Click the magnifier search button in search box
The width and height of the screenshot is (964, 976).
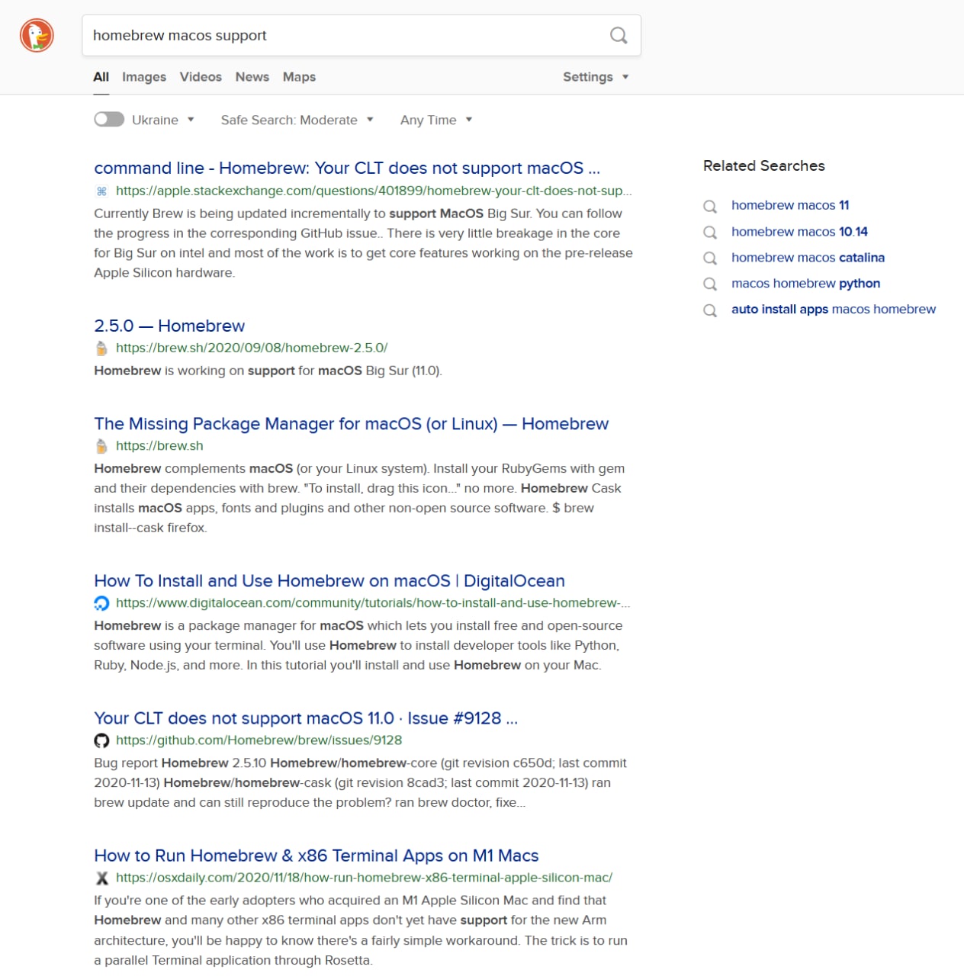(x=619, y=35)
